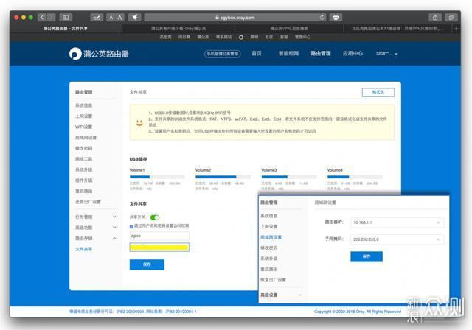Collapse the 路由存储 sidebar section
472x330 pixels.
coord(96,239)
